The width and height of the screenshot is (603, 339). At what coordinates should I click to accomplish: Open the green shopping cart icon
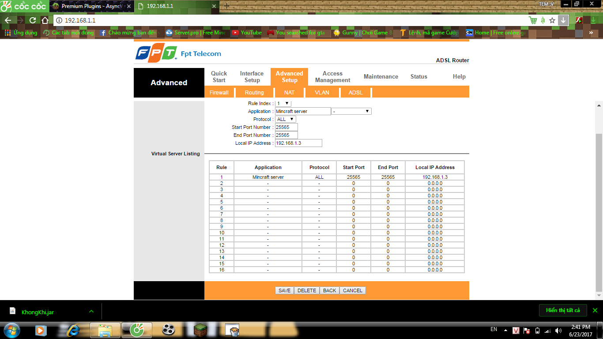(x=533, y=20)
